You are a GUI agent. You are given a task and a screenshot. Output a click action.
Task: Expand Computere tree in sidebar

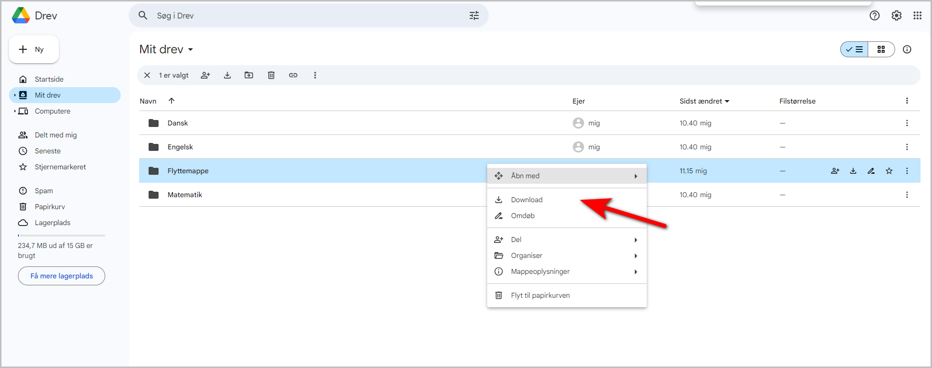click(x=15, y=111)
